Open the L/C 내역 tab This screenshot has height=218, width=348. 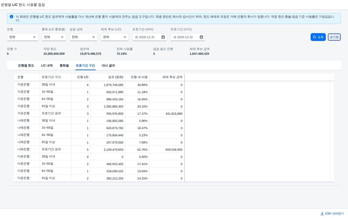coord(47,65)
